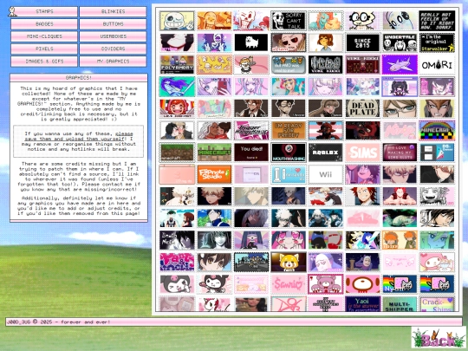Select the Danganronpa logo stamp
The height and width of the screenshot is (351, 468).
[x=251, y=130]
